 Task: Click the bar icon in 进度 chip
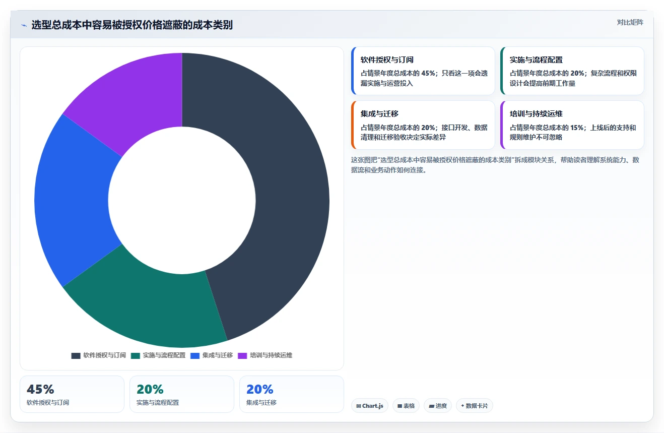[x=431, y=406]
